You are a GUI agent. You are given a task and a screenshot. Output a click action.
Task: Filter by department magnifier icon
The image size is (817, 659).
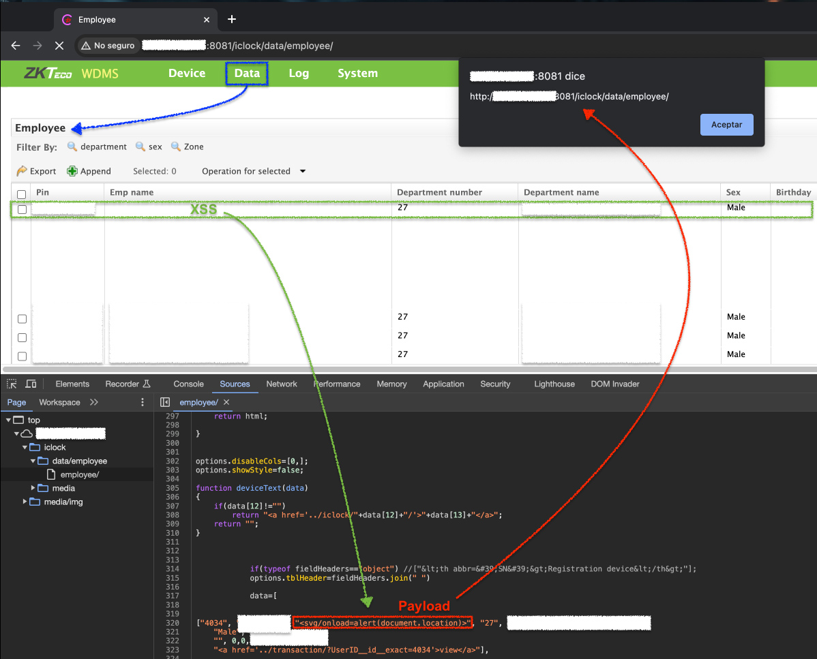[x=72, y=147]
